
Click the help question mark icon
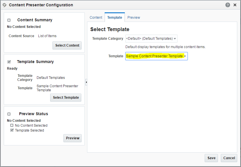[x=228, y=5]
